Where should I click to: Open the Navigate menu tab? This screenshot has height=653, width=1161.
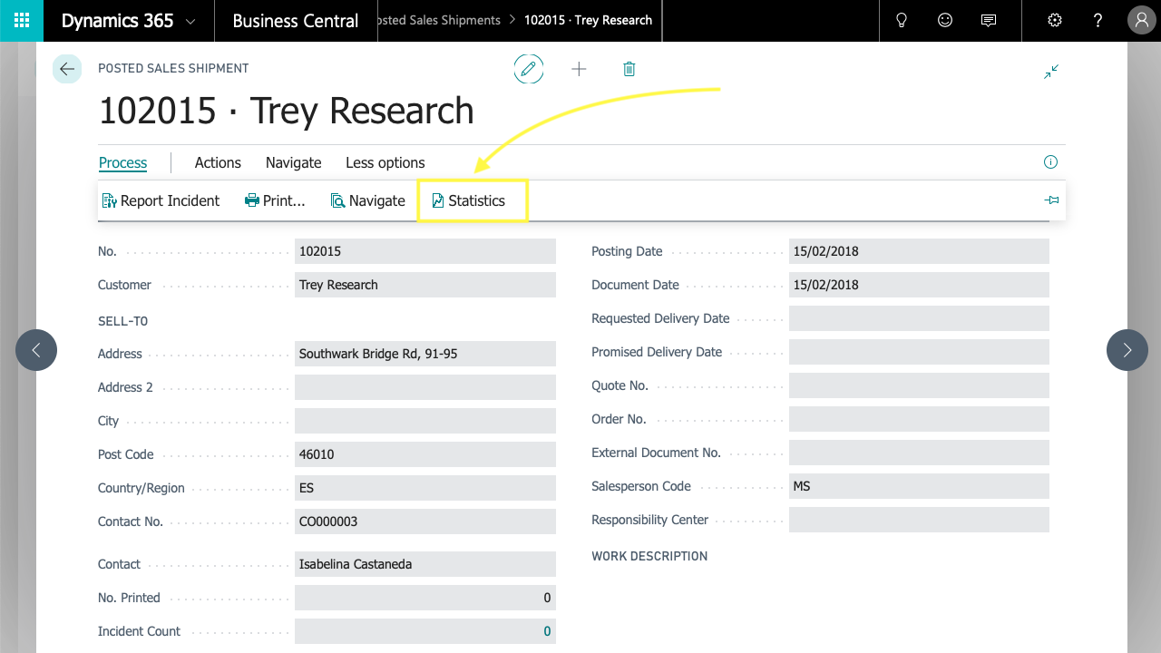coord(293,162)
